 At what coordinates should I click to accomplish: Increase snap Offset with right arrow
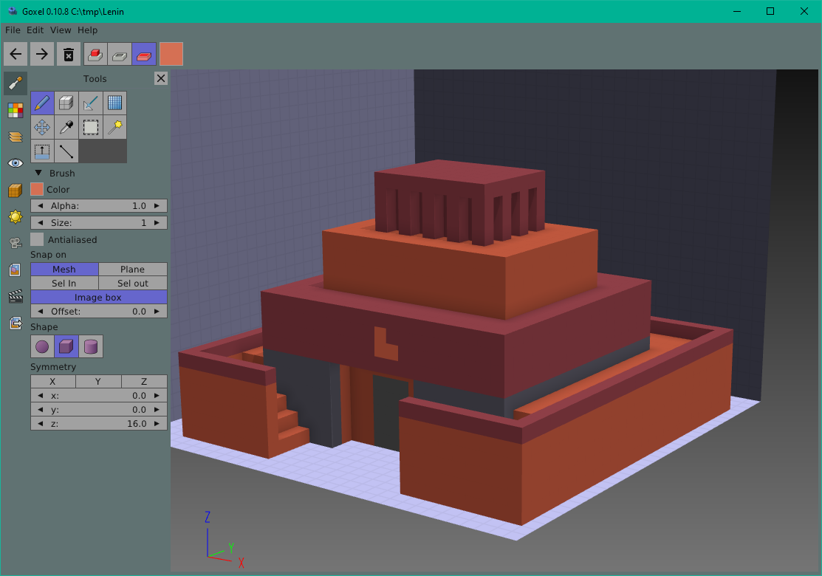tap(157, 312)
